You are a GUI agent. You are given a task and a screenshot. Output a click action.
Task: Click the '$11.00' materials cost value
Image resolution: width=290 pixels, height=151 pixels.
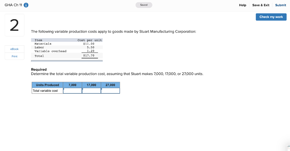pyautogui.click(x=89, y=44)
